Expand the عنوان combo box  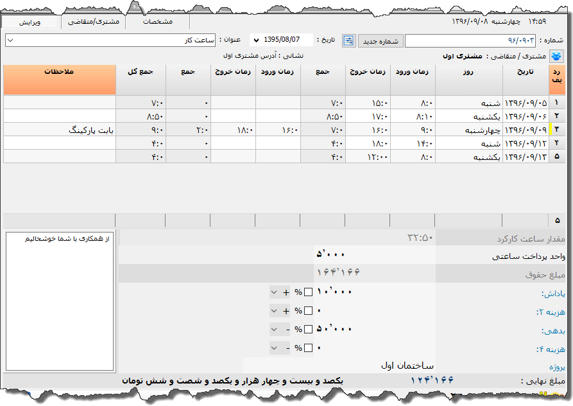point(10,40)
